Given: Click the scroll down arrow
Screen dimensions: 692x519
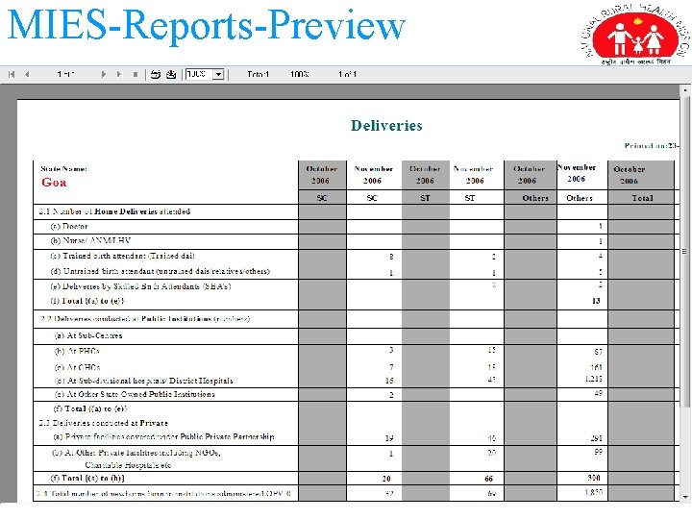Looking at the screenshot, I should 685,498.
